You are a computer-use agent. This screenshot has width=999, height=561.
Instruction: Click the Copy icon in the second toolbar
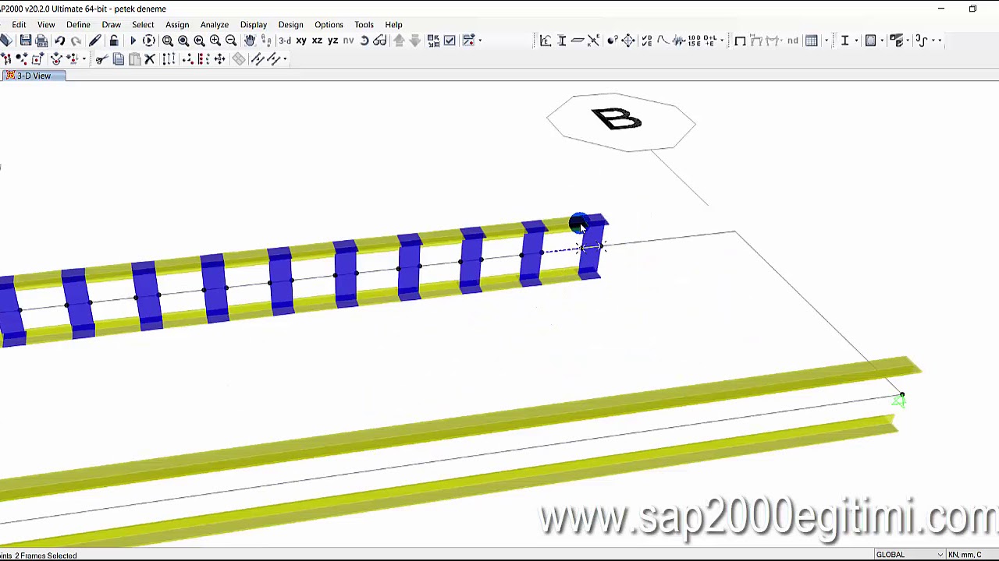(x=119, y=59)
